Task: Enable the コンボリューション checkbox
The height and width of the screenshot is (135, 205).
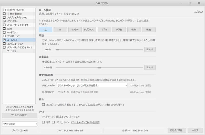Action: [4, 43]
